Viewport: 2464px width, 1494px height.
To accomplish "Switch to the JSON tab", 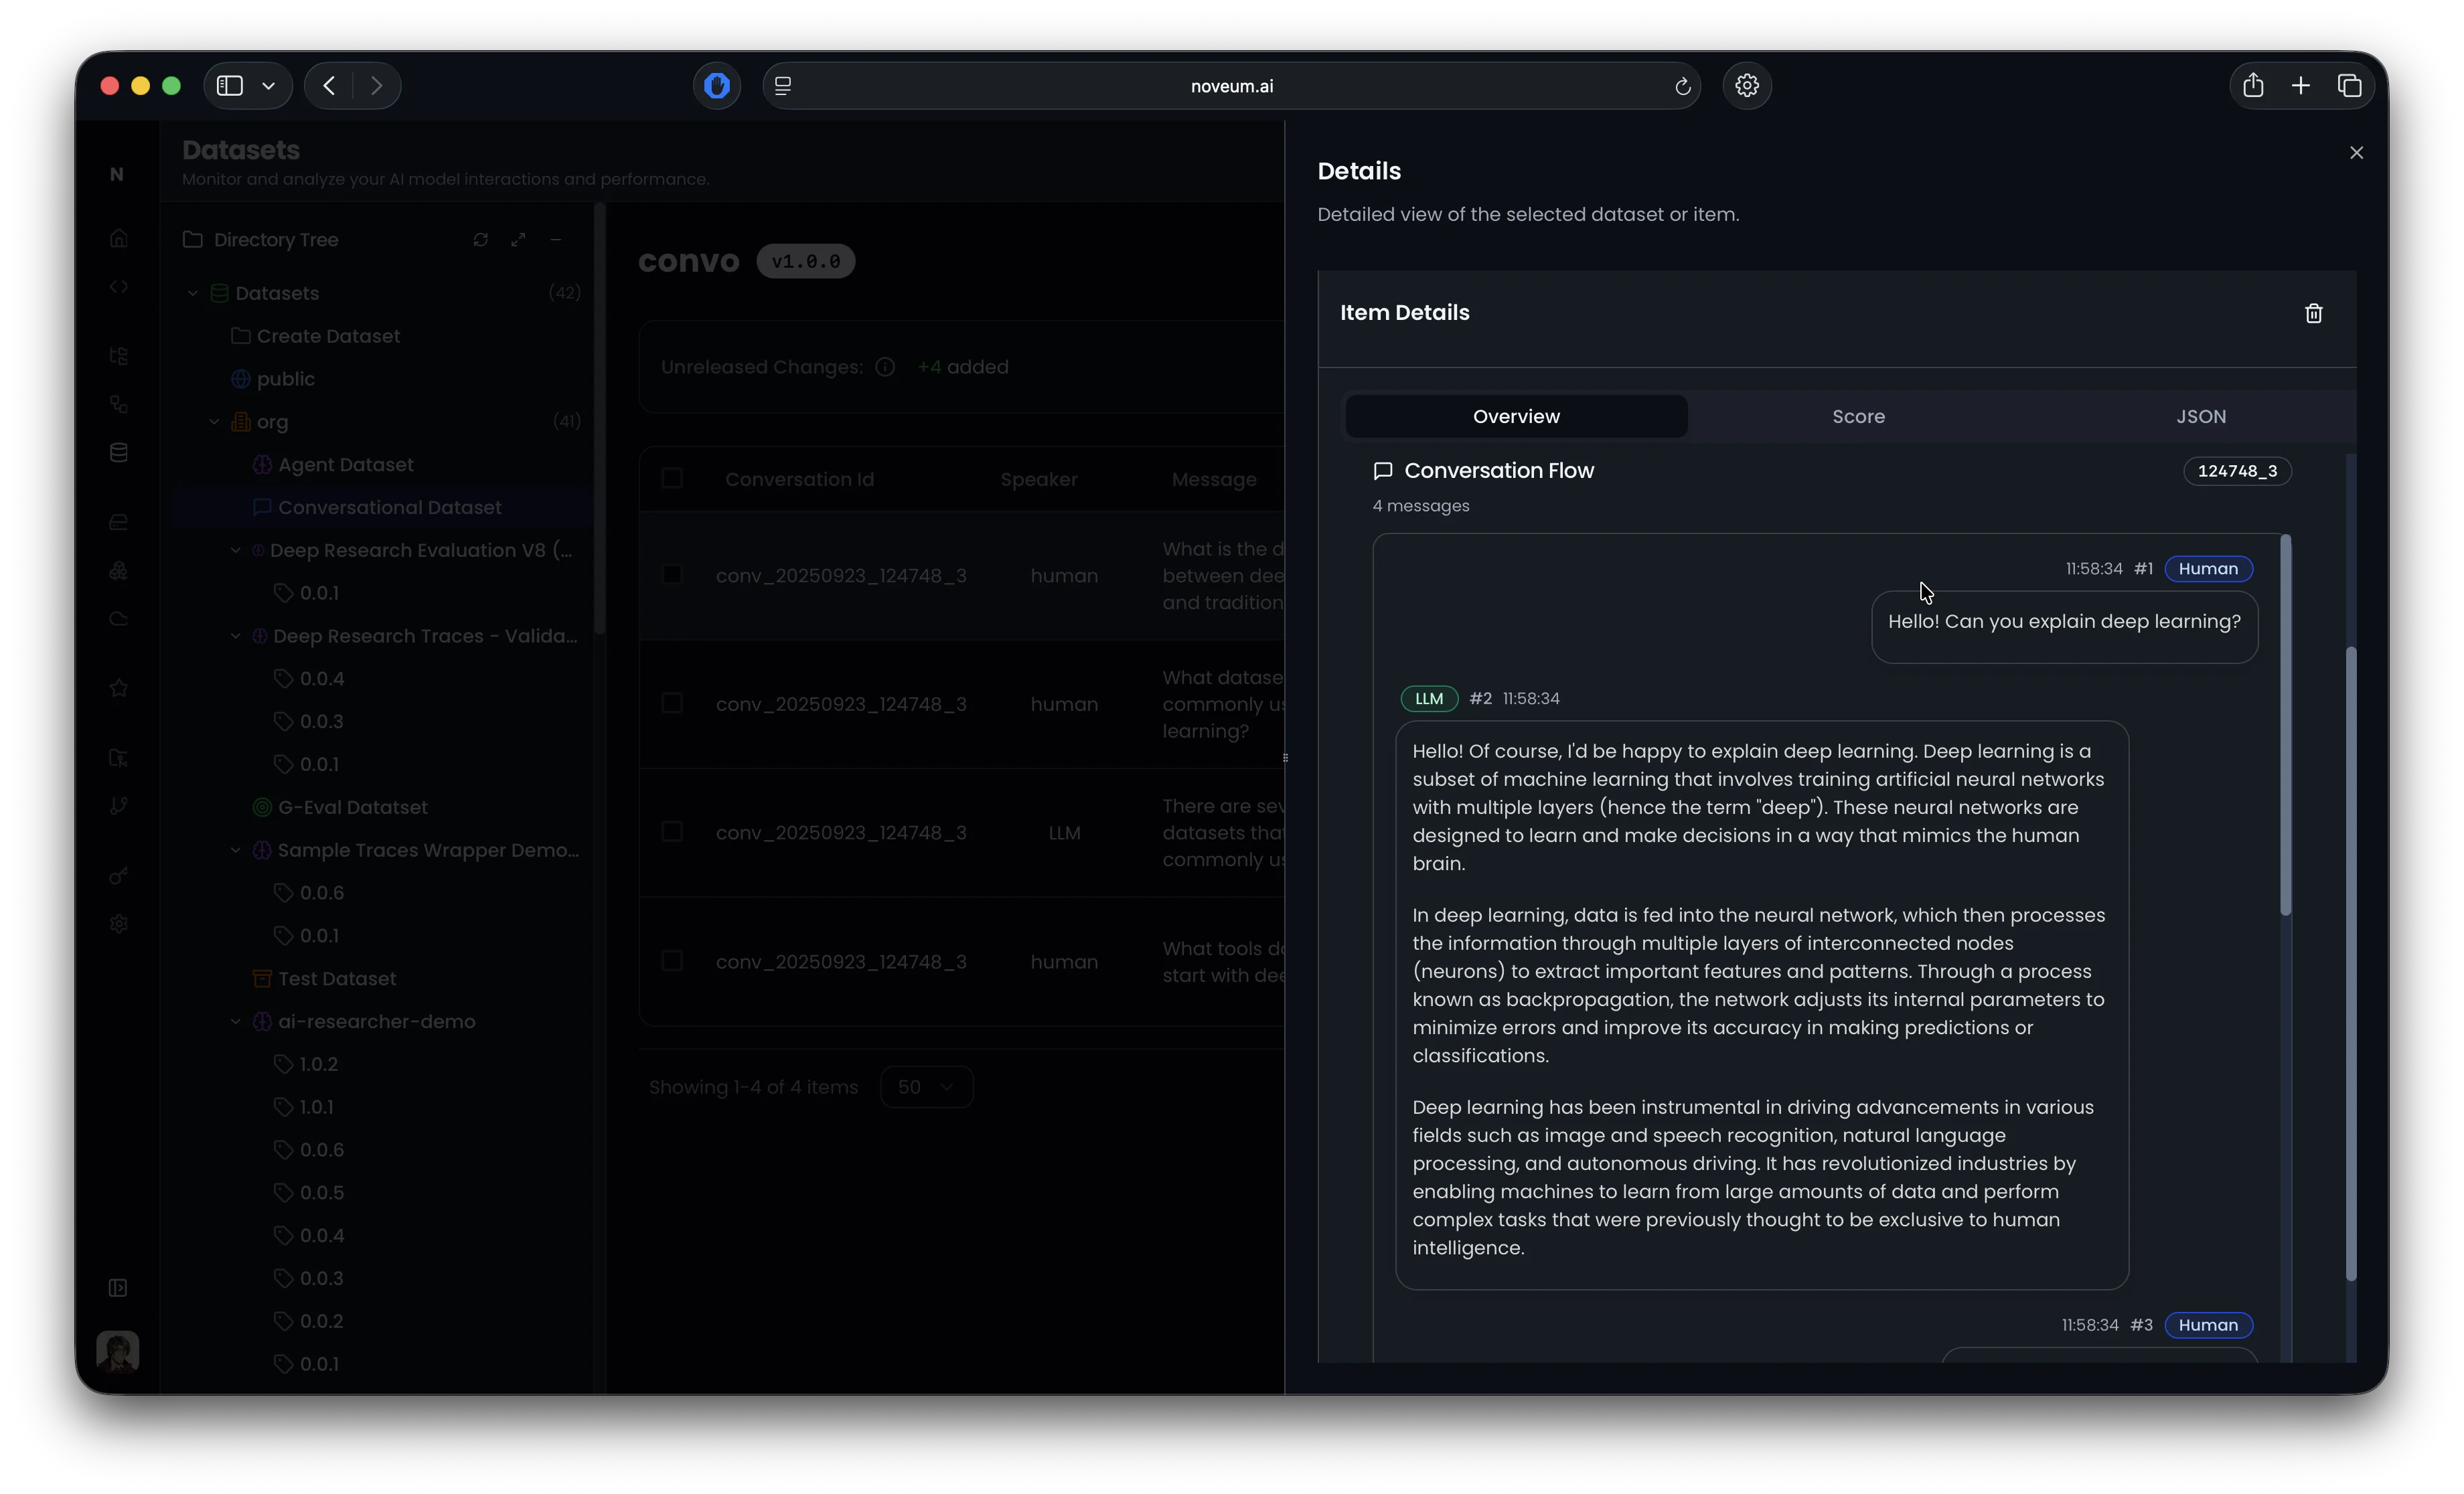I will pos(2200,417).
